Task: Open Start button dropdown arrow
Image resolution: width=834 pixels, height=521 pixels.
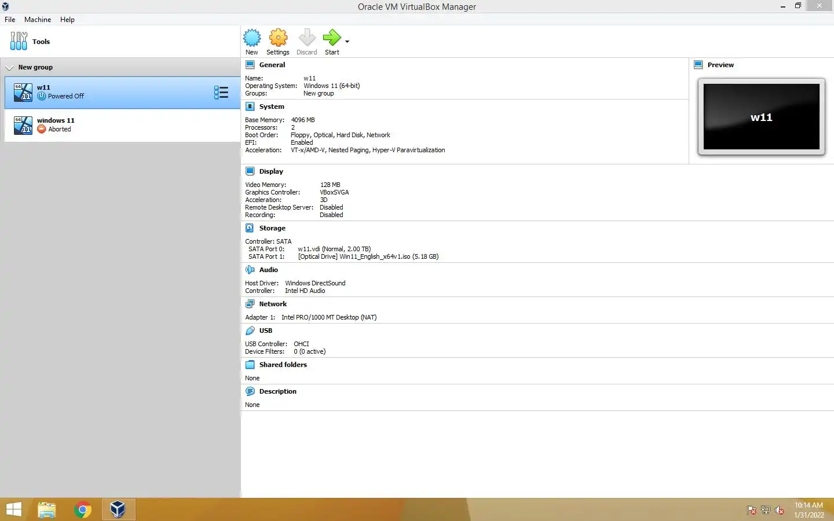Action: tap(347, 42)
